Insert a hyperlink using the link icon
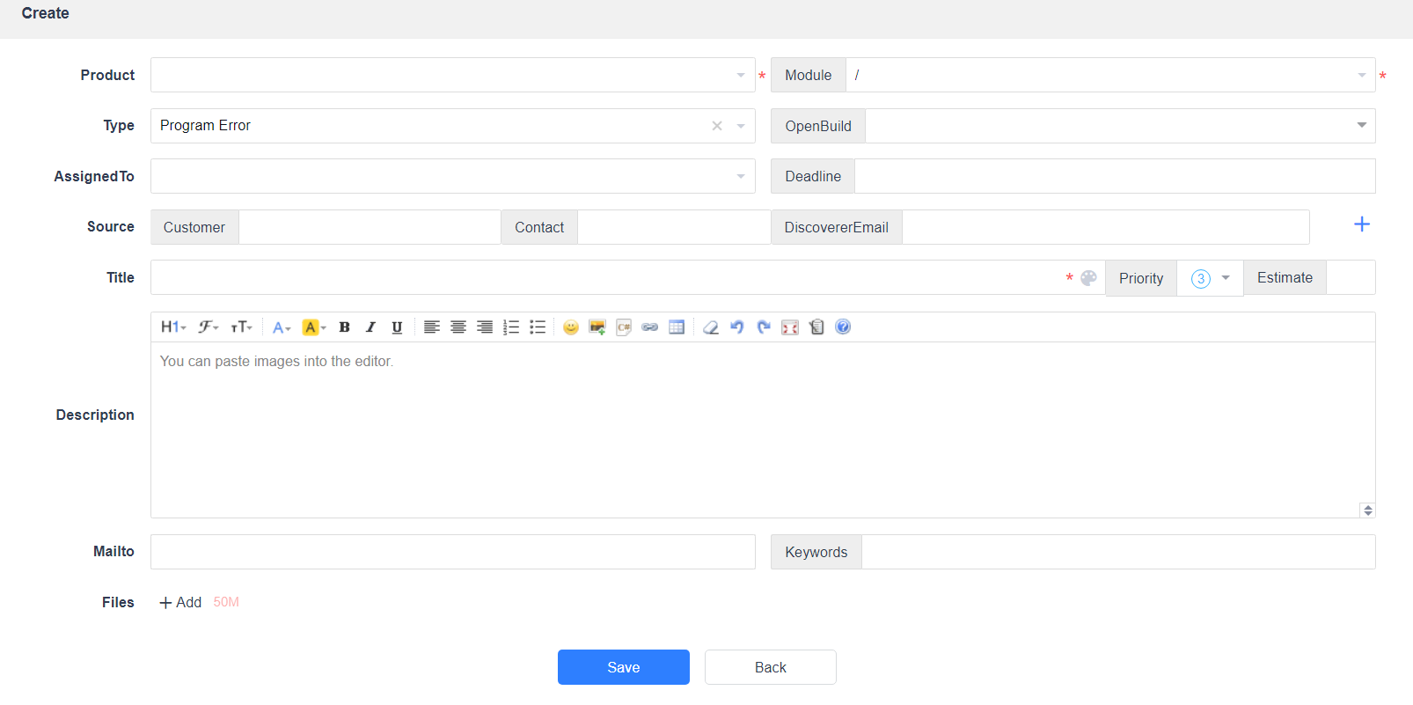Screen dimensions: 1413x705 650,327
